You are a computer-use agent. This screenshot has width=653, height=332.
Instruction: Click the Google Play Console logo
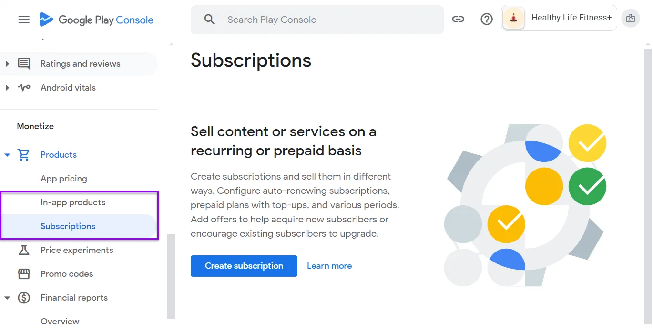tap(97, 20)
